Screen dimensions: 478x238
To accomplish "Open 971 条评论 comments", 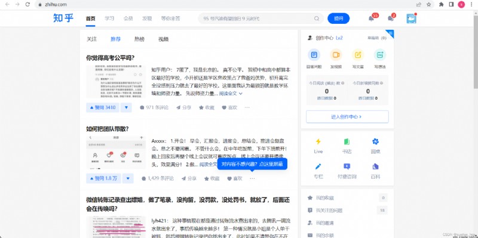I will coord(154,107).
